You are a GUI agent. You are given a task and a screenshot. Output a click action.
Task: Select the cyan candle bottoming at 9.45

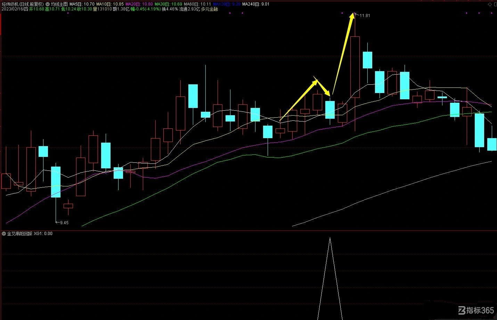tap(56, 182)
